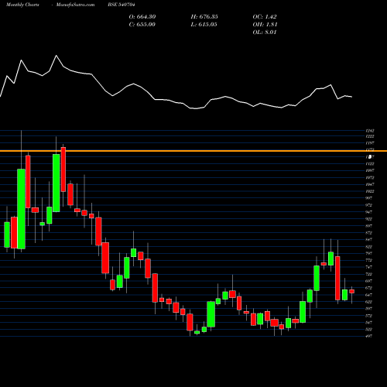The image size is (387, 387).
Task: Click the 997 price axis label
Action: tap(369, 198)
